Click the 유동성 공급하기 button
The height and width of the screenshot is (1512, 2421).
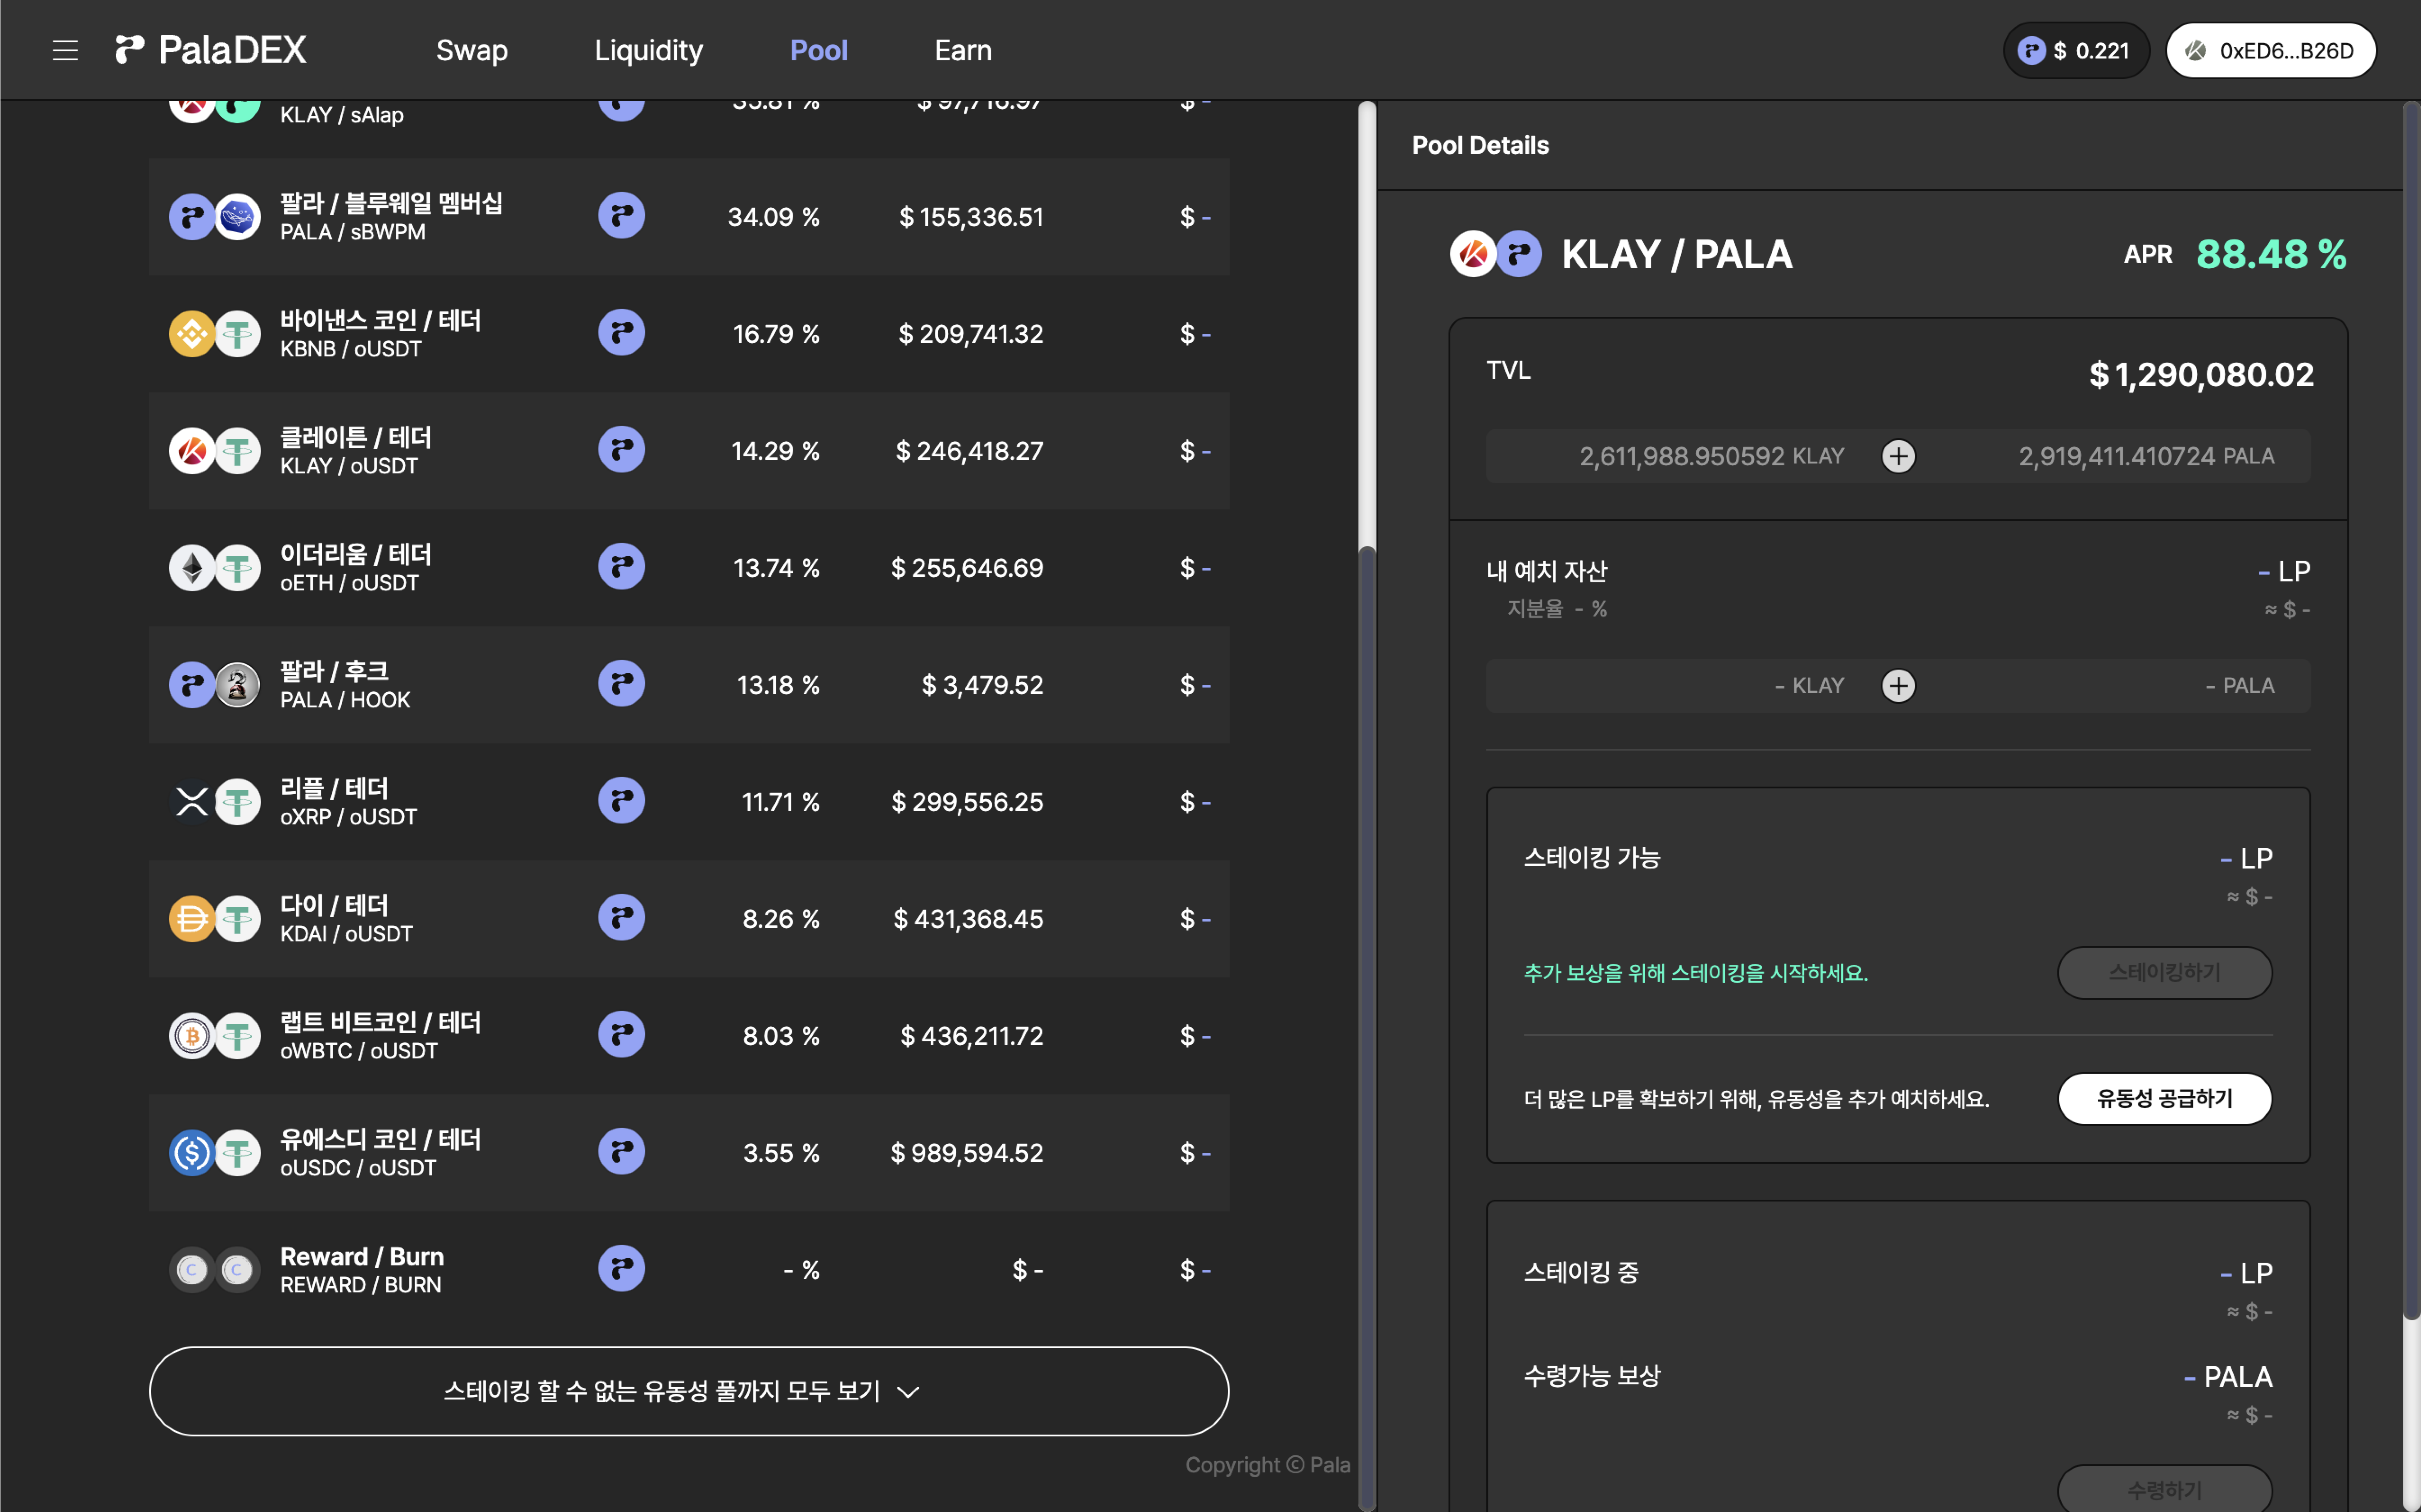coord(2165,1098)
